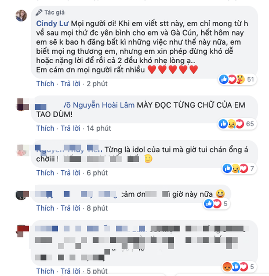
Task: Click the hug reaction icon next to 51
Action: click(241, 79)
